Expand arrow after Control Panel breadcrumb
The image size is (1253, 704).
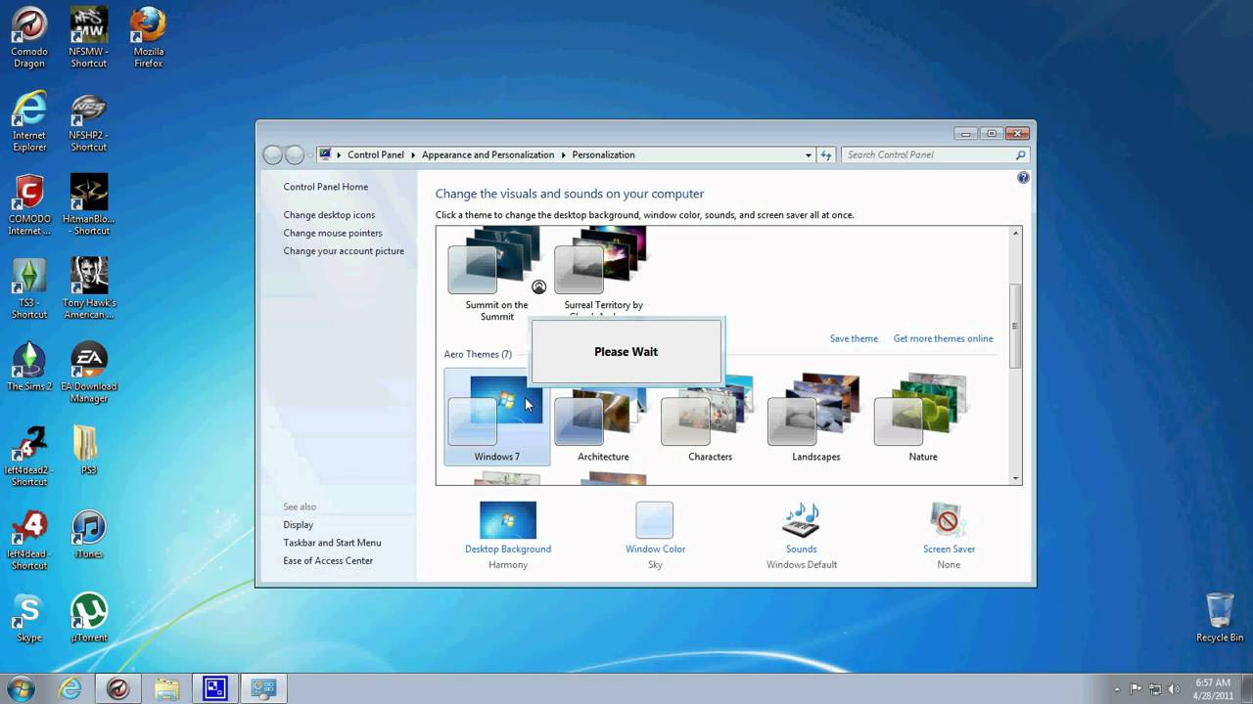tap(413, 154)
